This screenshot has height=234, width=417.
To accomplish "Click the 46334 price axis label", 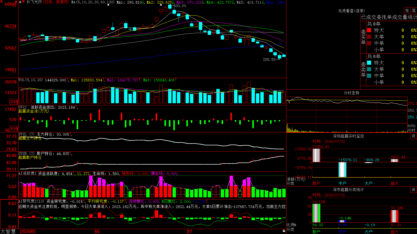I will click(x=11, y=26).
